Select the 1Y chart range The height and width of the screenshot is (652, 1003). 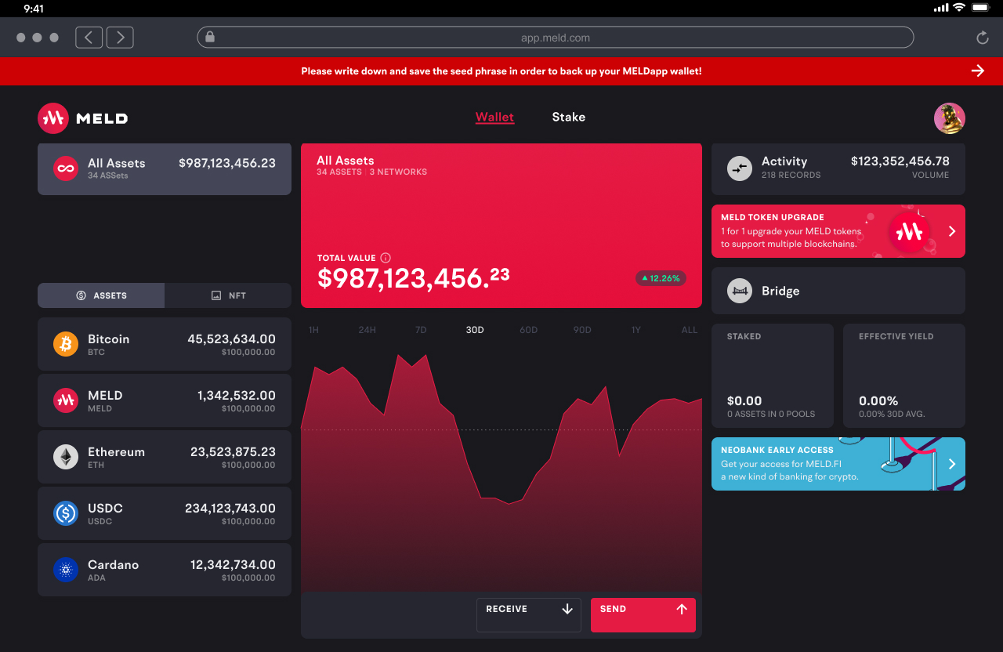tap(636, 330)
